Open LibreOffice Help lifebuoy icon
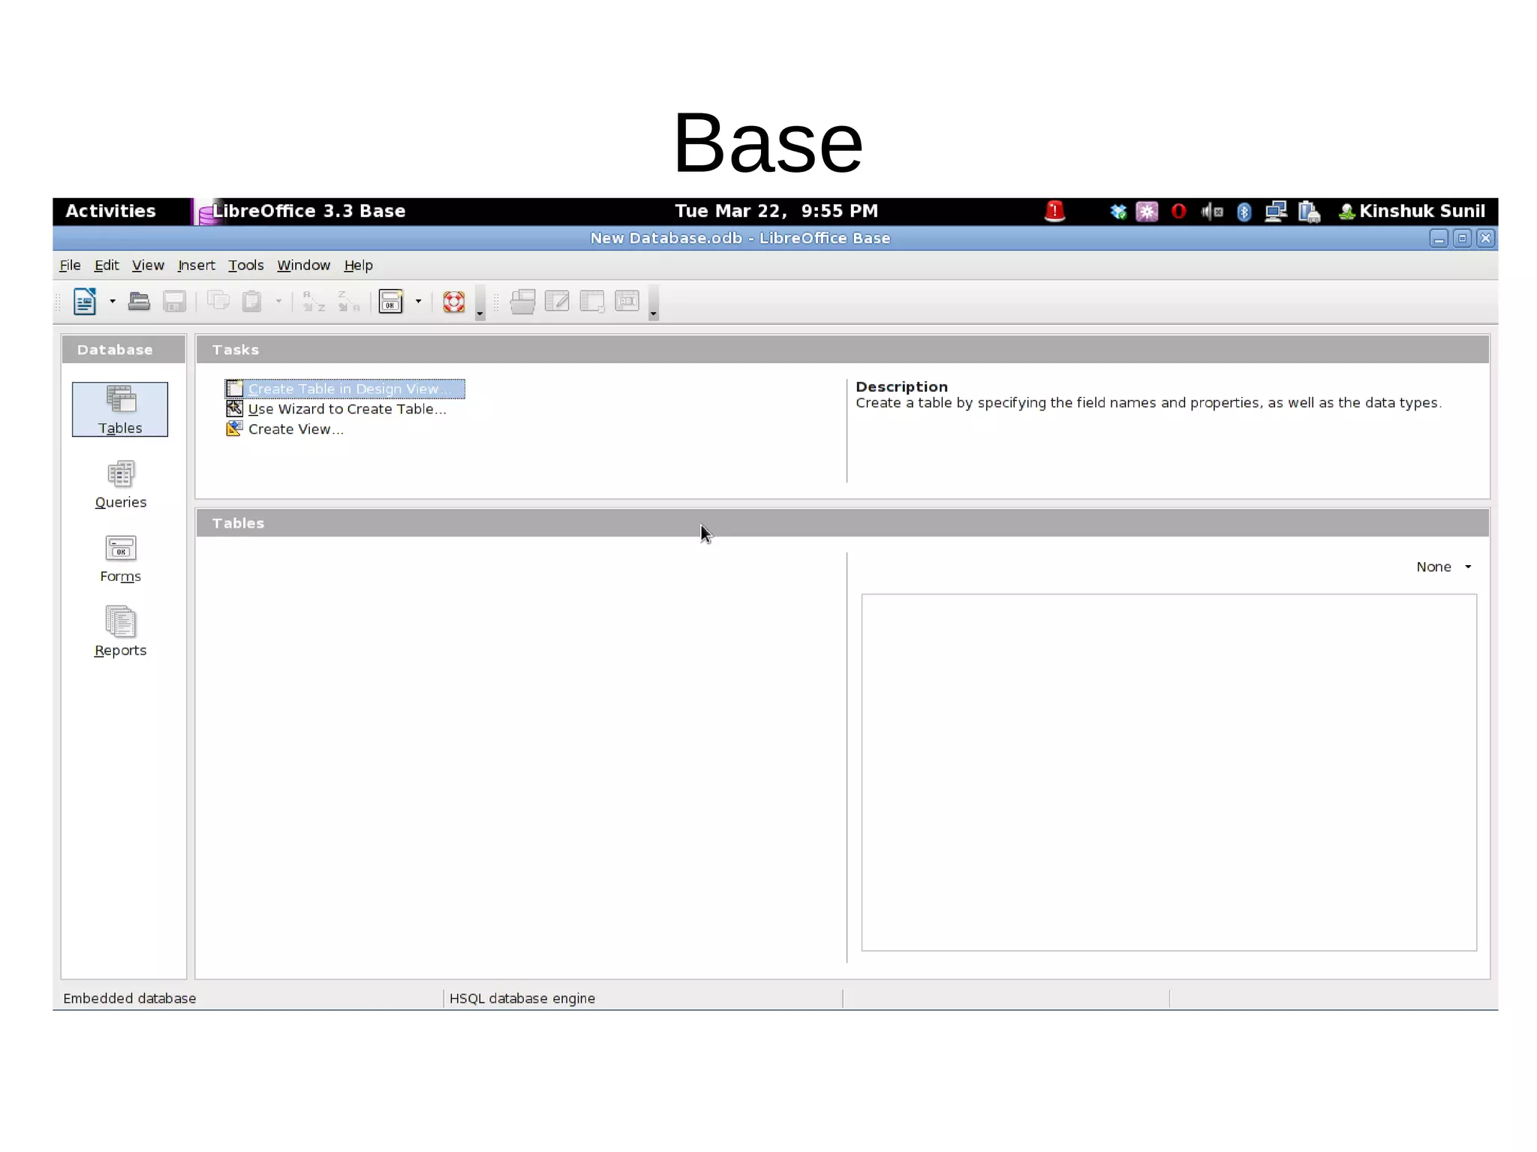 pos(454,302)
